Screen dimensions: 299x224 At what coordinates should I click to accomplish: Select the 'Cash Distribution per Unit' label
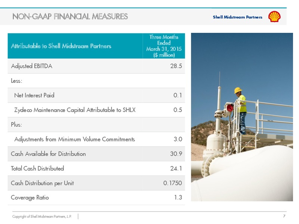click(x=42, y=183)
